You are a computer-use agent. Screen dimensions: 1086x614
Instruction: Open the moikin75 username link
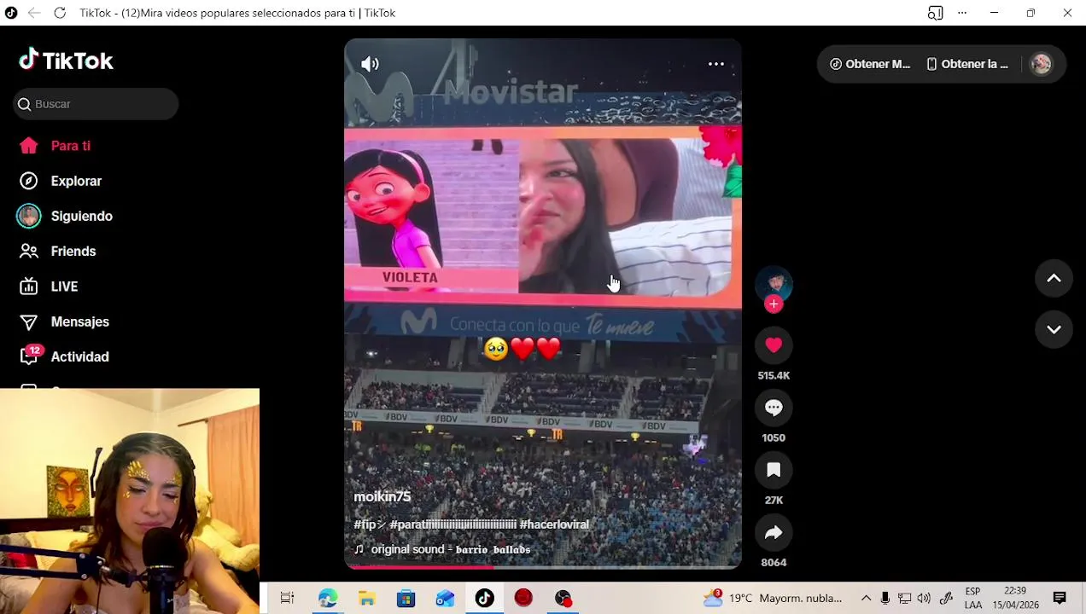[382, 496]
